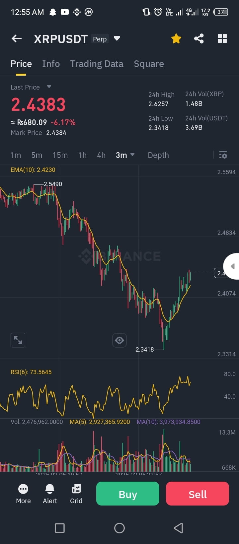Tap Android recent apps square button
This screenshot has height=544, width=239.
(60, 528)
